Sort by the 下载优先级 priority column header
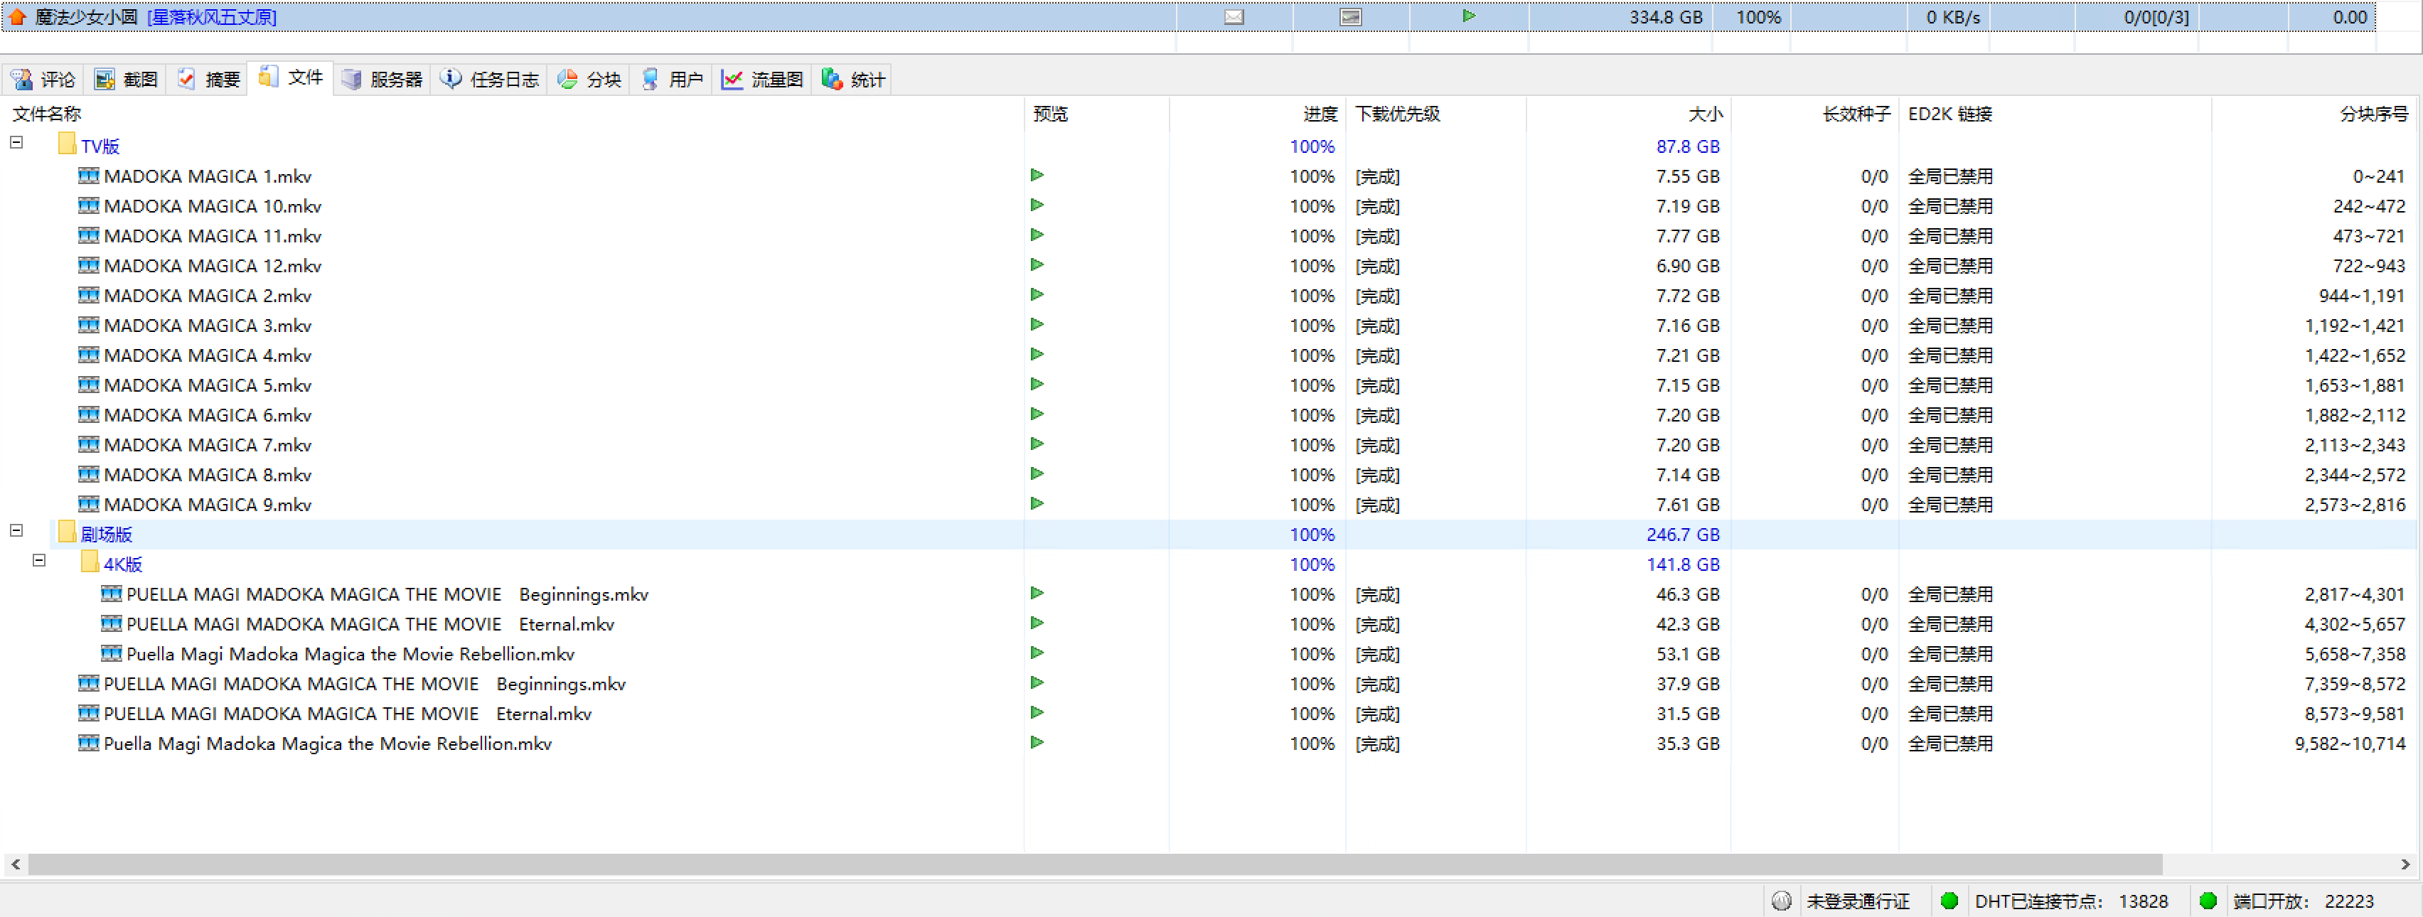2423x917 pixels. tap(1397, 114)
